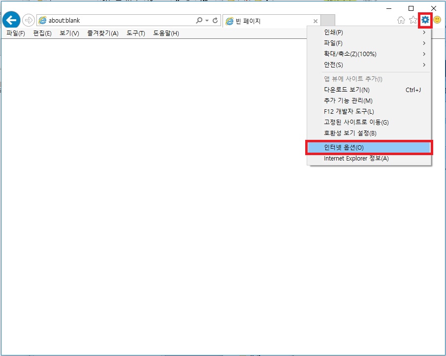Minimize the browser window

pos(389,8)
